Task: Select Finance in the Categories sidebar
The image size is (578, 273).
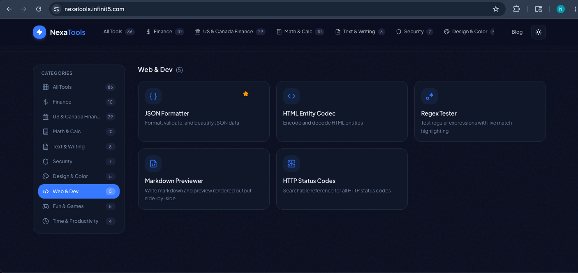Action: (79, 102)
